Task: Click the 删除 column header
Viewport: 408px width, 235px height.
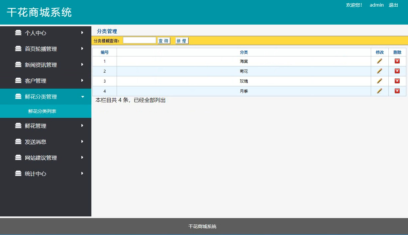Action: pos(397,52)
